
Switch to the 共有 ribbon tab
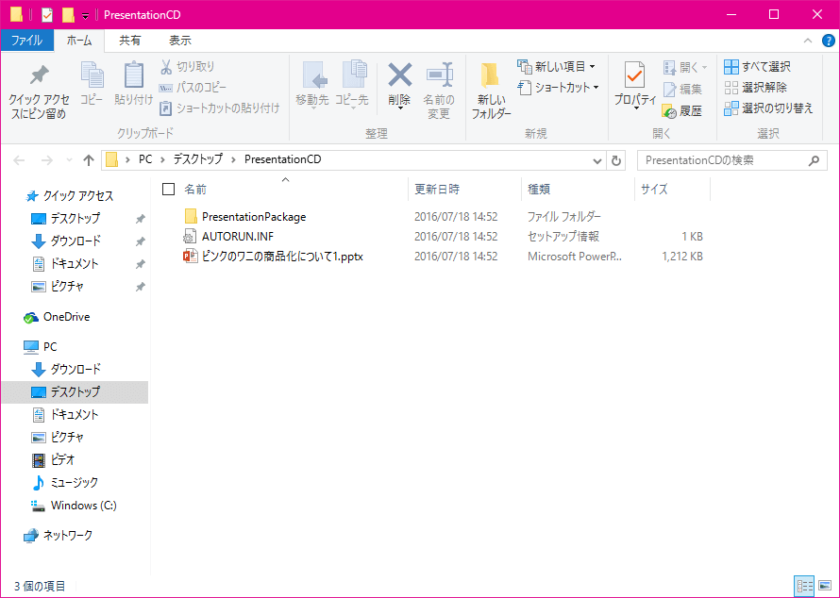[129, 41]
